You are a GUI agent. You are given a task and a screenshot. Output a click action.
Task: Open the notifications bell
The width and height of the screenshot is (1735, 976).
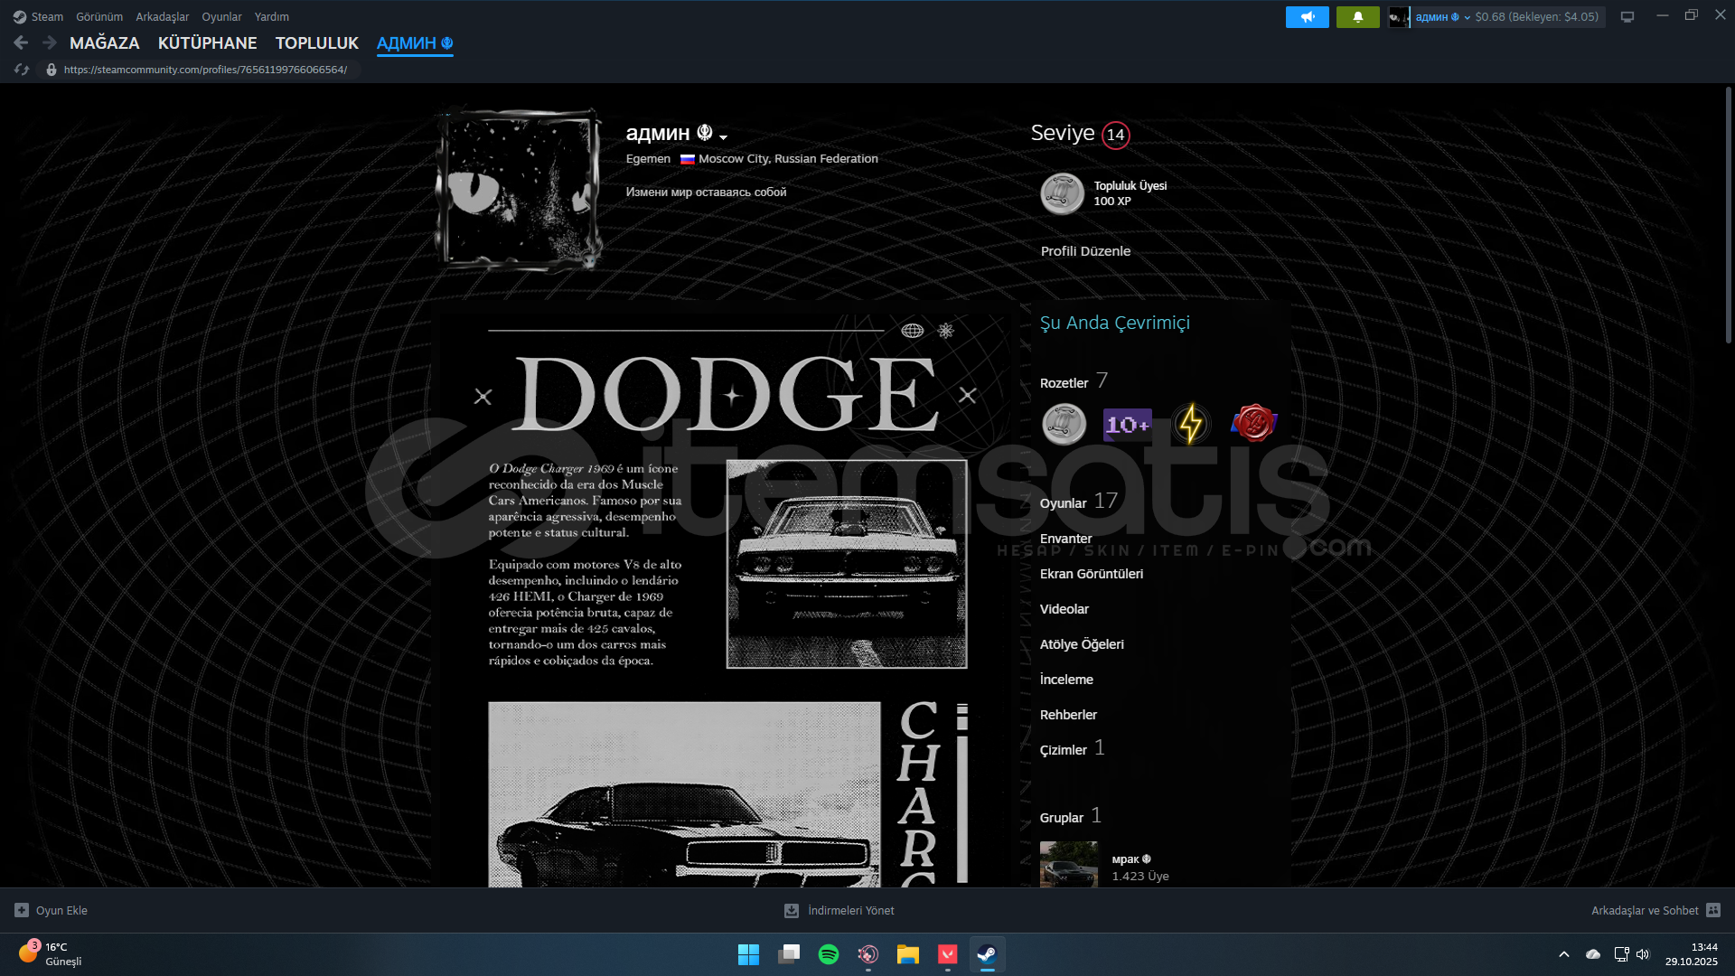point(1357,17)
